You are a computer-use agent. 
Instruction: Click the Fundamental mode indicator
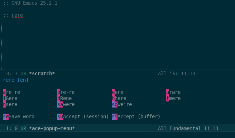tap(185, 128)
